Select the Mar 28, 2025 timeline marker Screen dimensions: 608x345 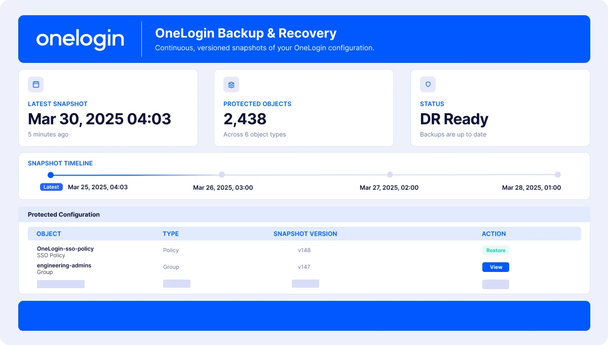(x=558, y=175)
